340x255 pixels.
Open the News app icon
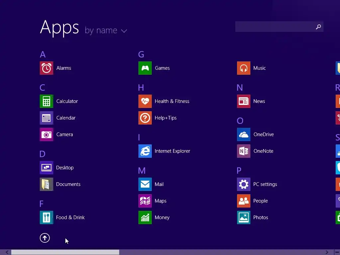[x=244, y=101]
